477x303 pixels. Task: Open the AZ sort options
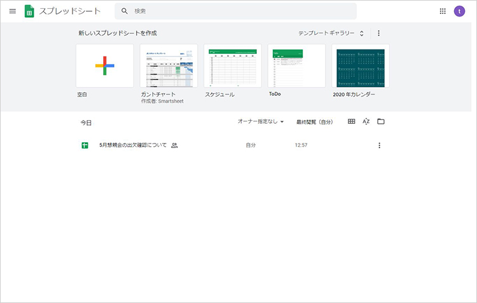(366, 121)
